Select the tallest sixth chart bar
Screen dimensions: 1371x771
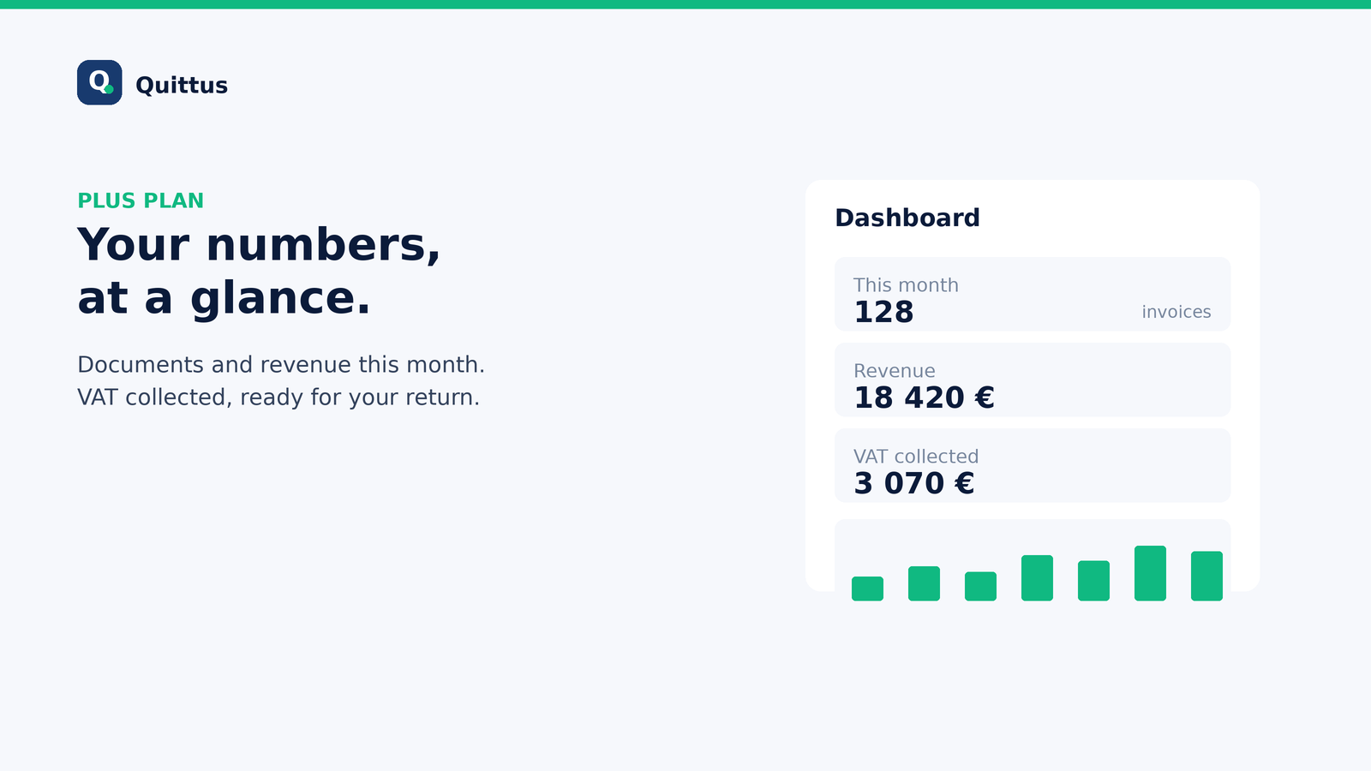[1150, 573]
